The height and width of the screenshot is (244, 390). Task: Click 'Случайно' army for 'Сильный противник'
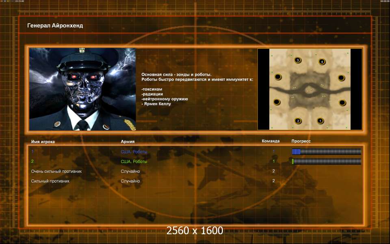click(x=130, y=181)
